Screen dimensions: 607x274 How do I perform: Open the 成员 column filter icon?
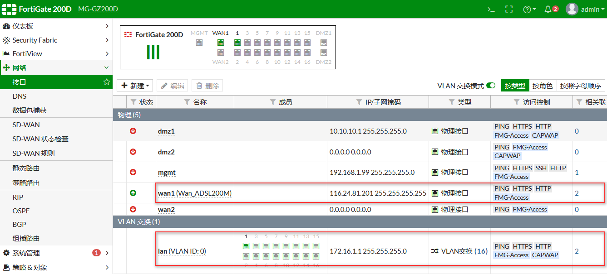pos(272,102)
